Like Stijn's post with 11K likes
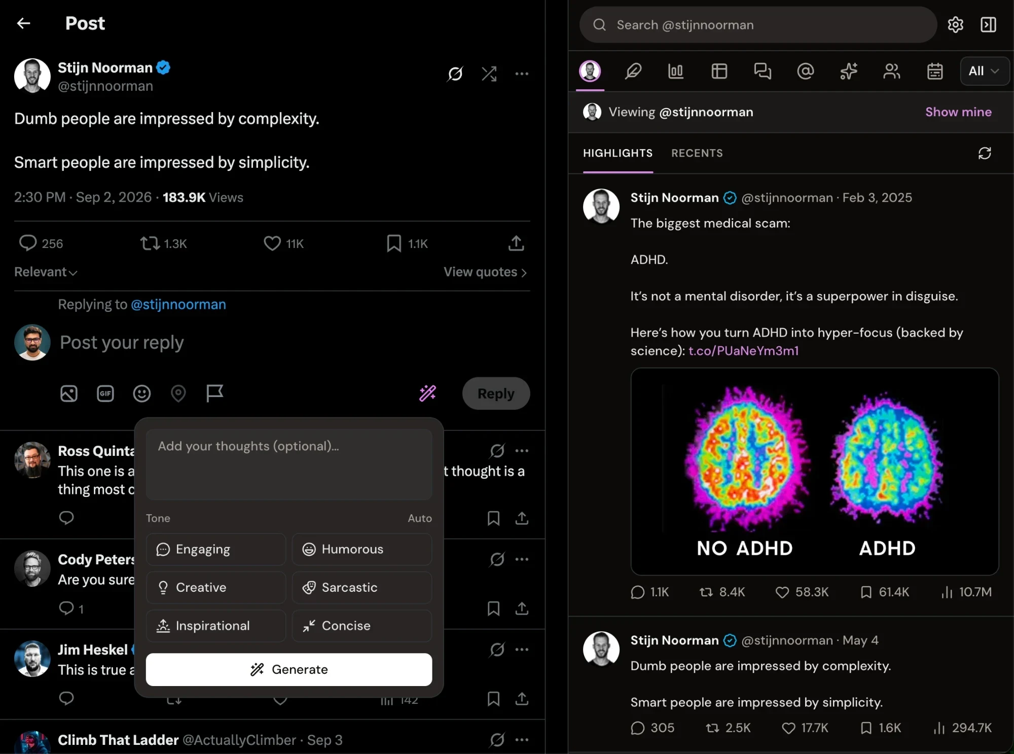Viewport: 1014px width, 754px height. click(x=283, y=243)
